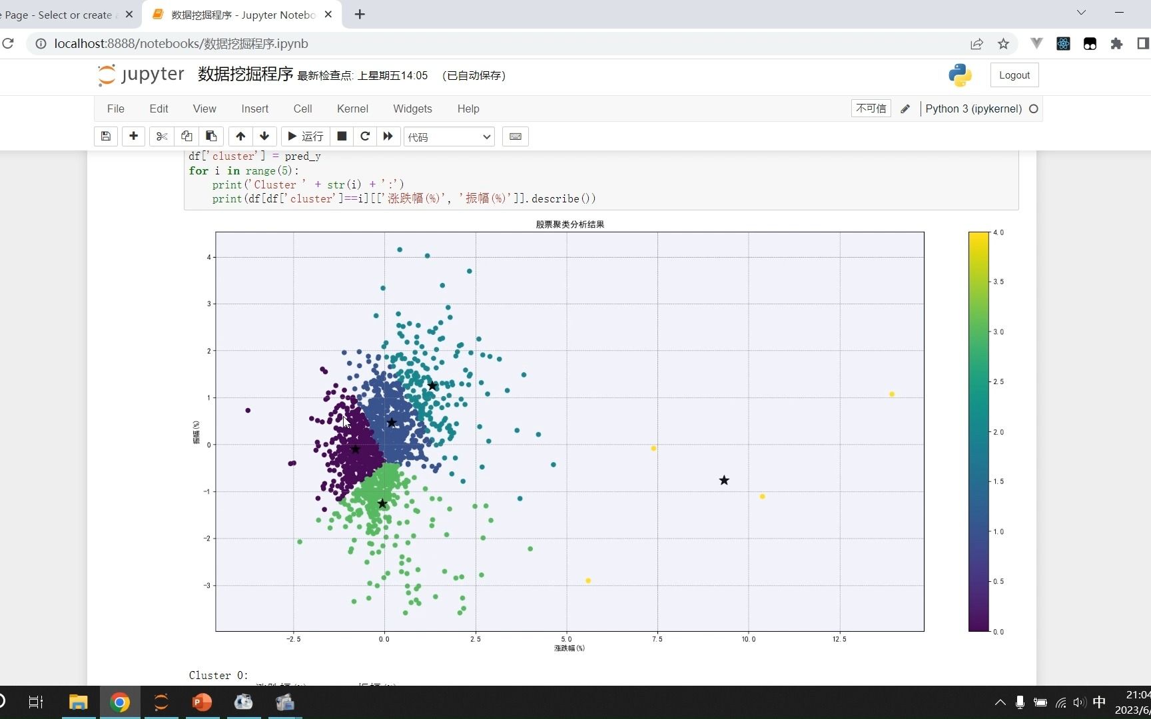Open a new browser tab

(360, 15)
